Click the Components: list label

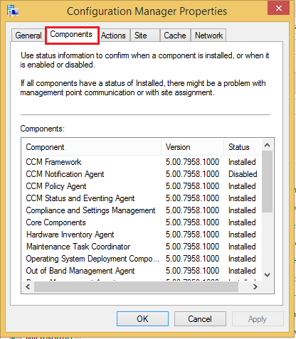[42, 129]
